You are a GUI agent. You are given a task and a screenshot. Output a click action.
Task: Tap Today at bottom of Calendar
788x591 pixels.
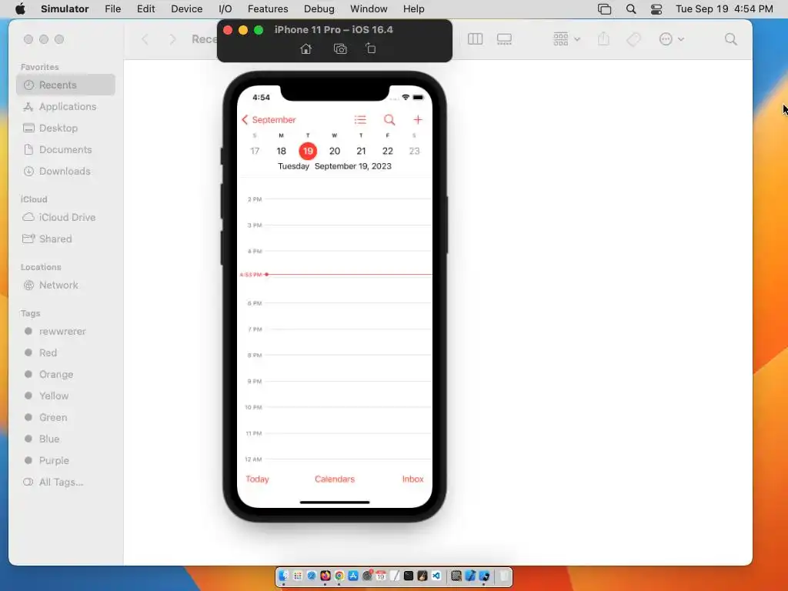coord(257,479)
